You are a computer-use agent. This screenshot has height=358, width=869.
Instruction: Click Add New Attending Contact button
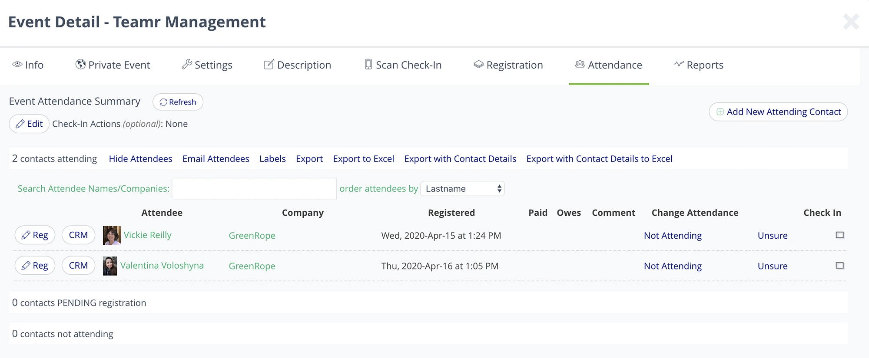tap(778, 112)
